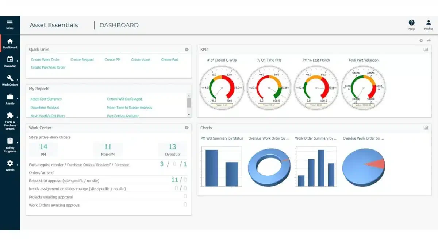Open the hamburger Menu icon
438x246 pixels.
[10, 23]
